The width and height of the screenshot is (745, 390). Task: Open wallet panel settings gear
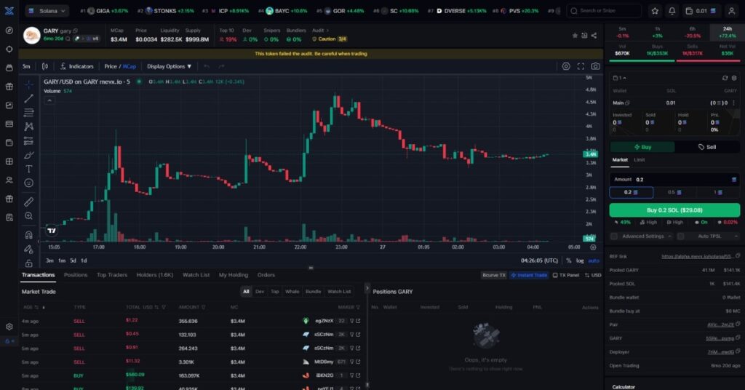[x=734, y=78]
